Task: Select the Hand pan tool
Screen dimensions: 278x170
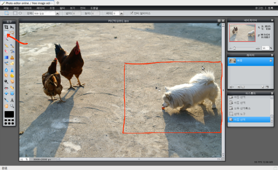Action: (x=6, y=106)
